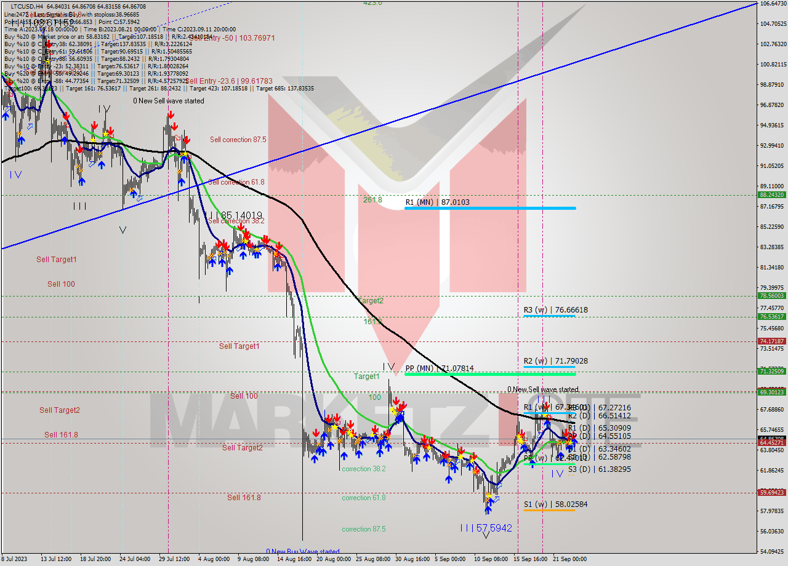
Task: Select 'Sell correction 38.2' text
Action: (x=236, y=221)
